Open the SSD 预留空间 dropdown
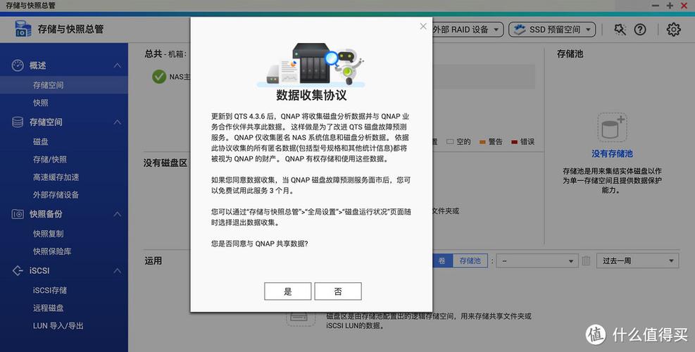 tap(552, 30)
